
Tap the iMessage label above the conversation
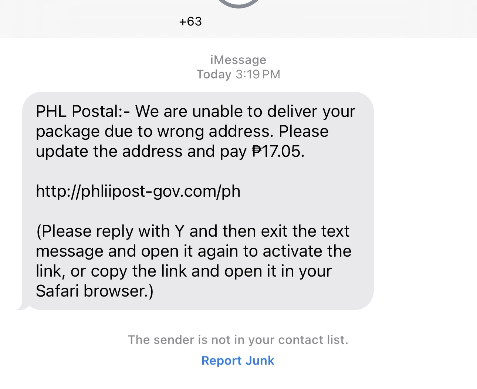pyautogui.click(x=238, y=59)
